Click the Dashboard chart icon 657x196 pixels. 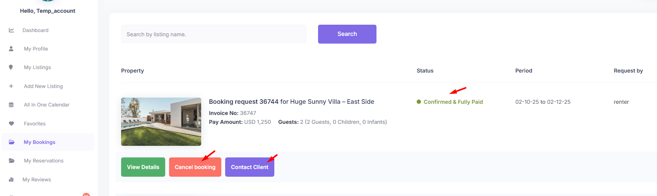click(11, 30)
